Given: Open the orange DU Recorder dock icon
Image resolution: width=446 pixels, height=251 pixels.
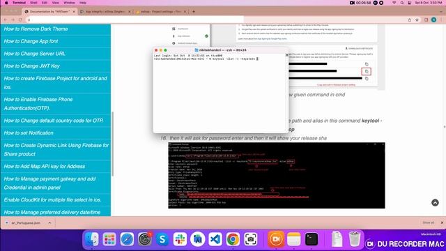Looking at the screenshot, I should pos(276,239).
